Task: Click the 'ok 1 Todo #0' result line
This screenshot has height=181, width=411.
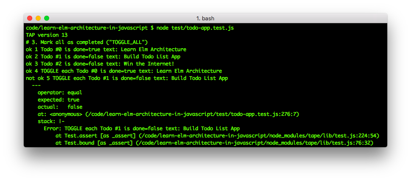Action: (106, 49)
